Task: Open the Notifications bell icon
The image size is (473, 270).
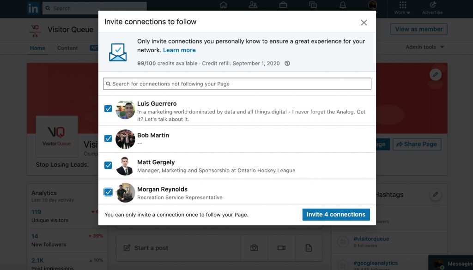Action: click(343, 5)
